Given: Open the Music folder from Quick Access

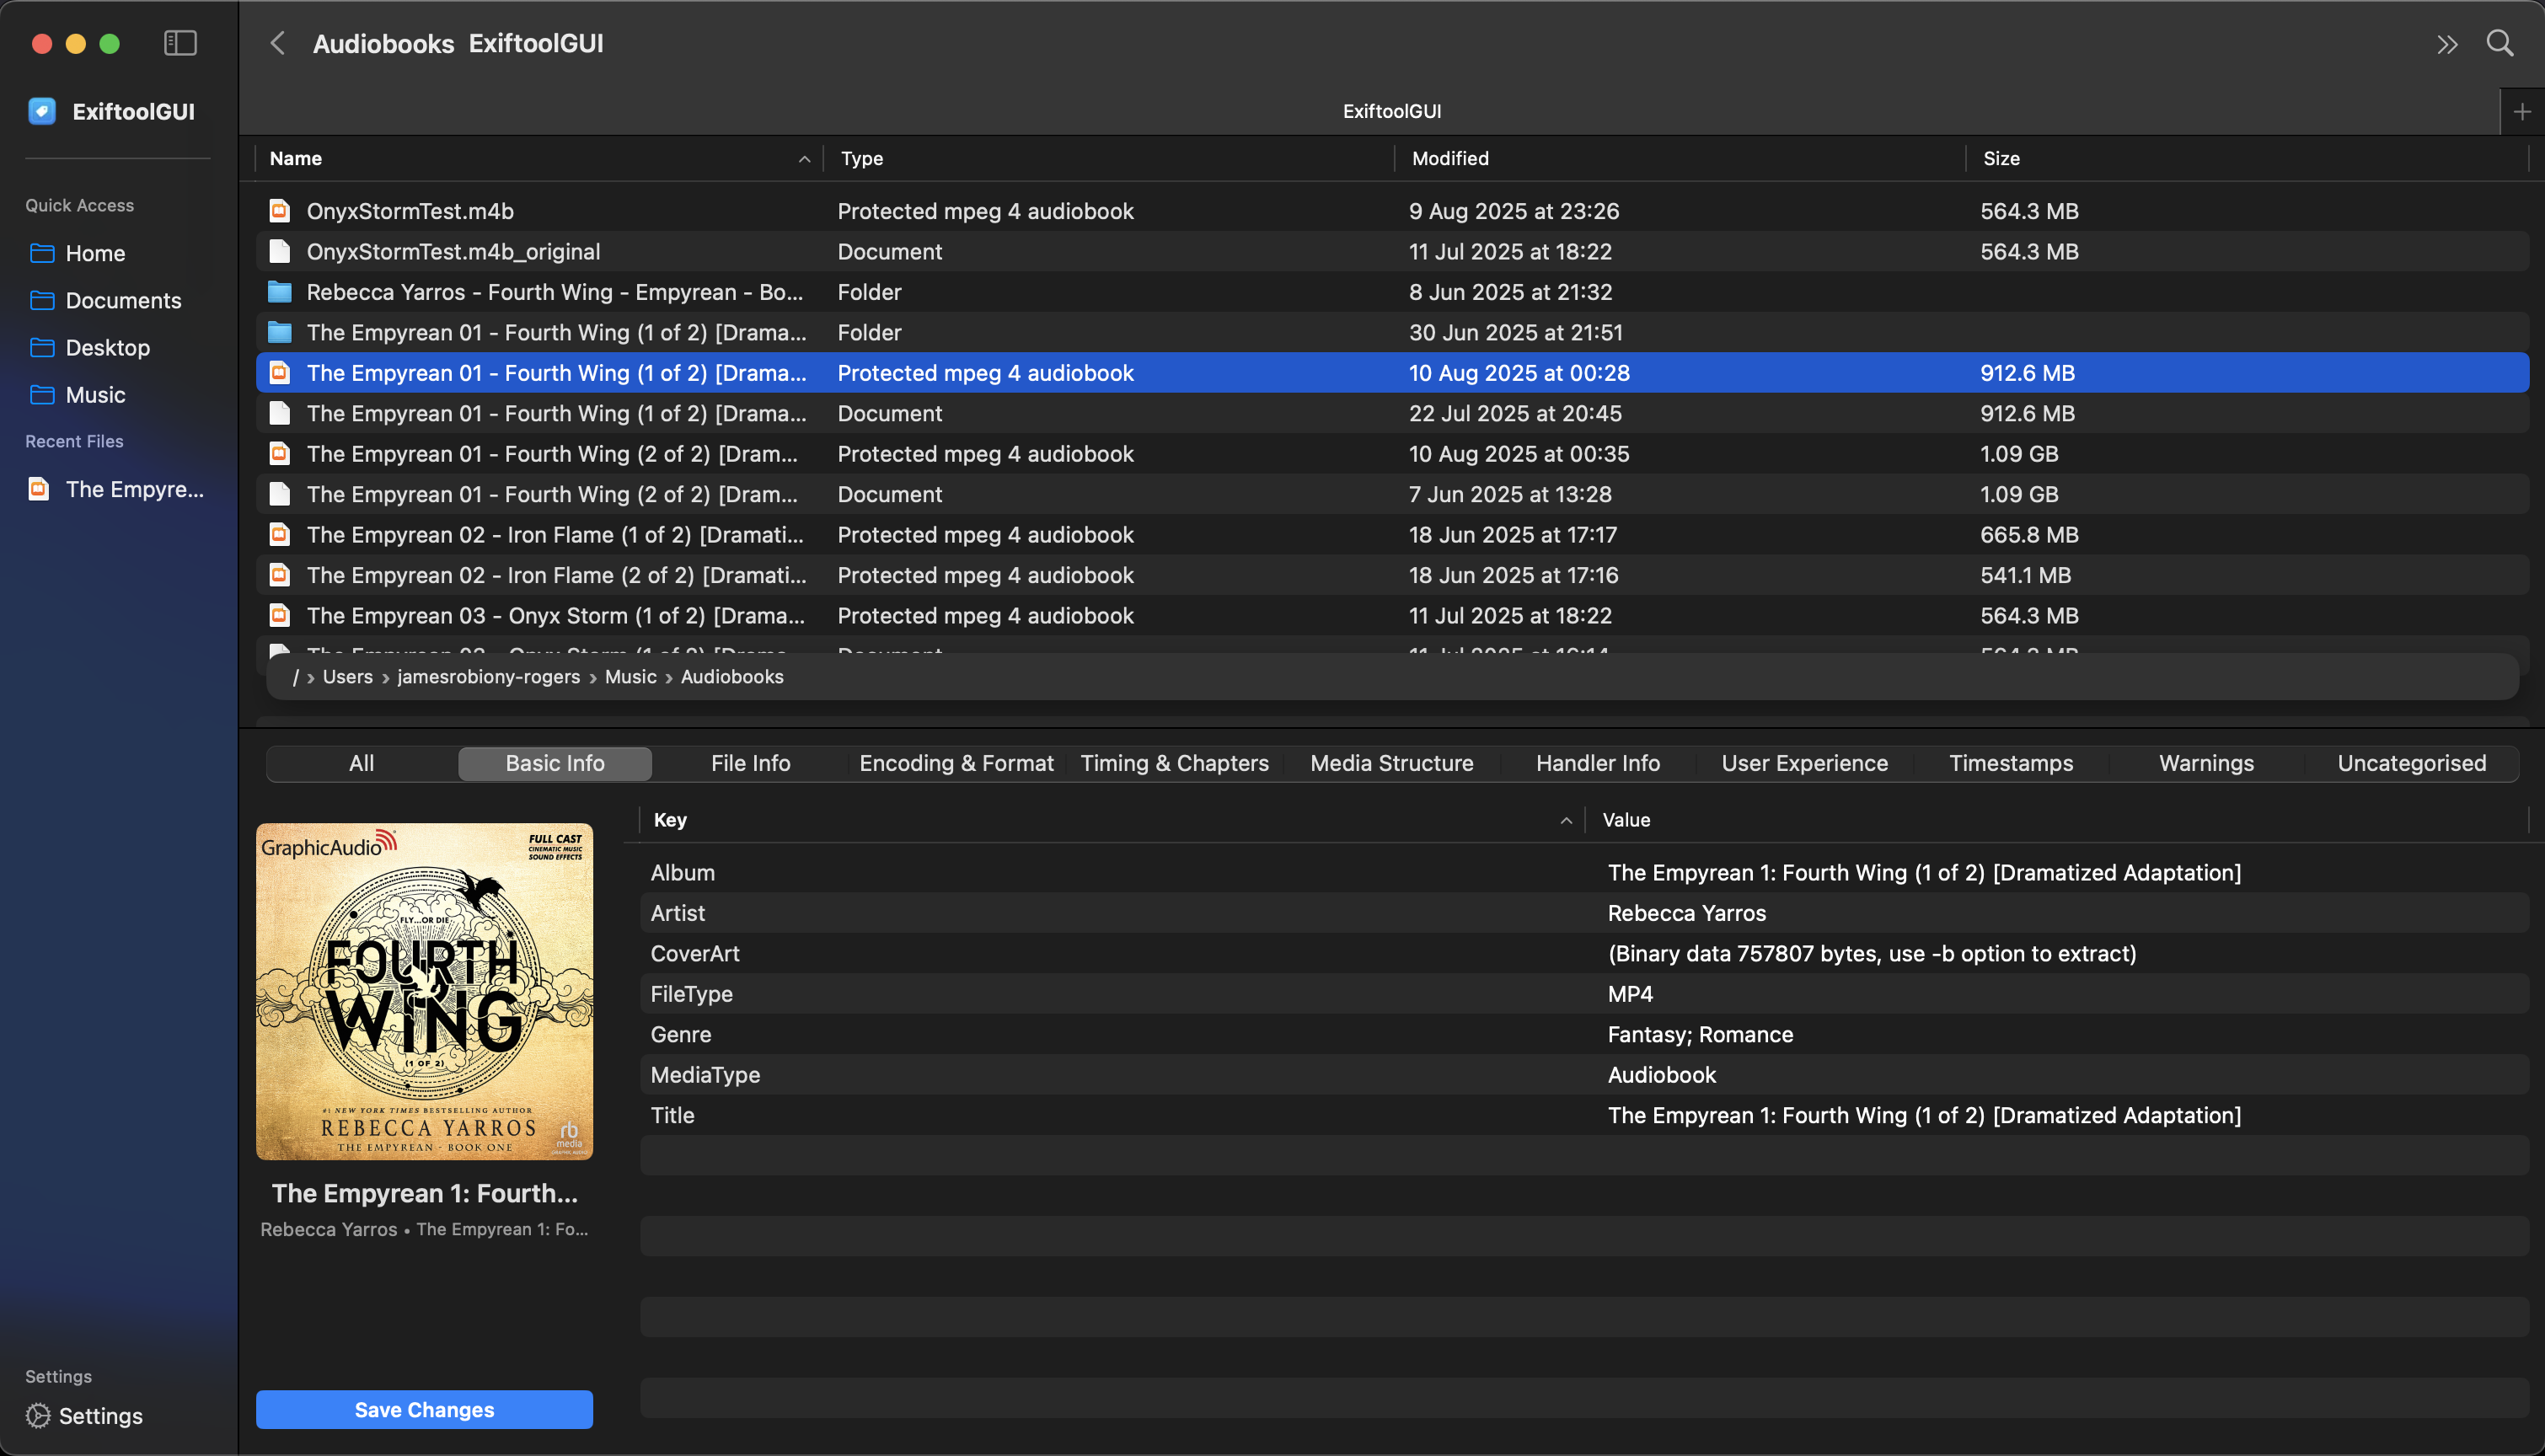Looking at the screenshot, I should 94,394.
